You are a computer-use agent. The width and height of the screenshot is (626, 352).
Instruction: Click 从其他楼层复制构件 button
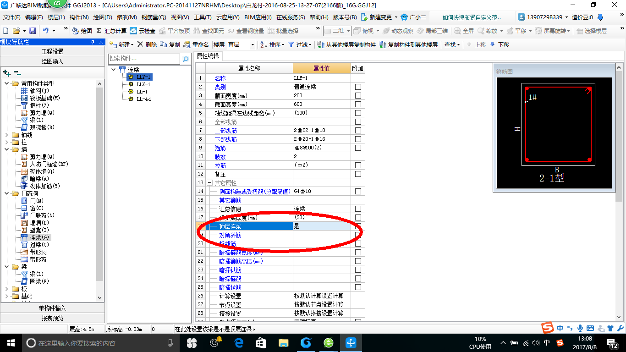346,44
